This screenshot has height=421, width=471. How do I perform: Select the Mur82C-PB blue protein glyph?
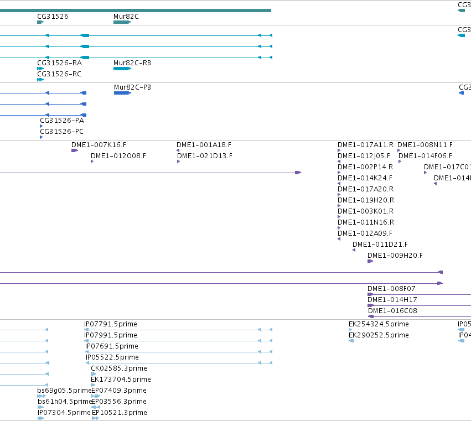[122, 93]
